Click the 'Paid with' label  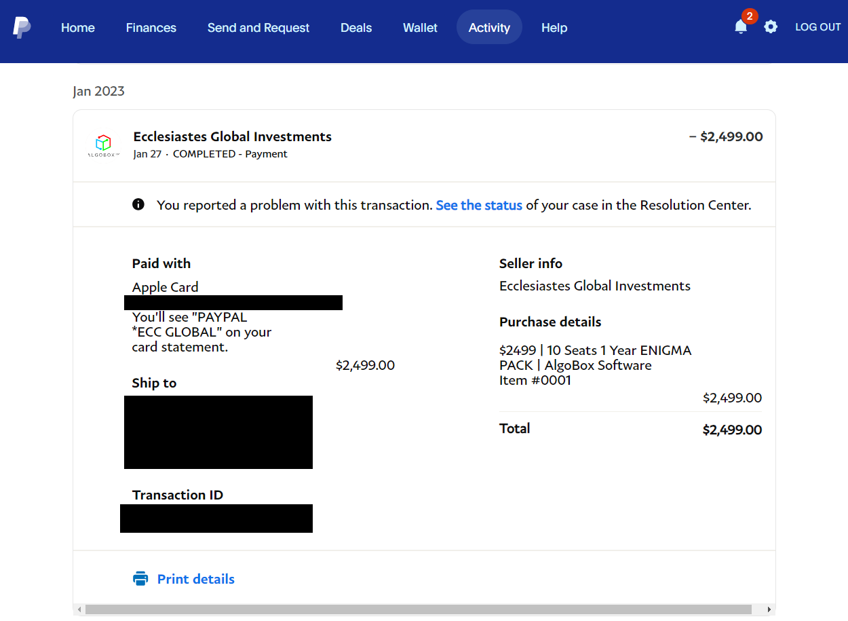[x=161, y=263]
